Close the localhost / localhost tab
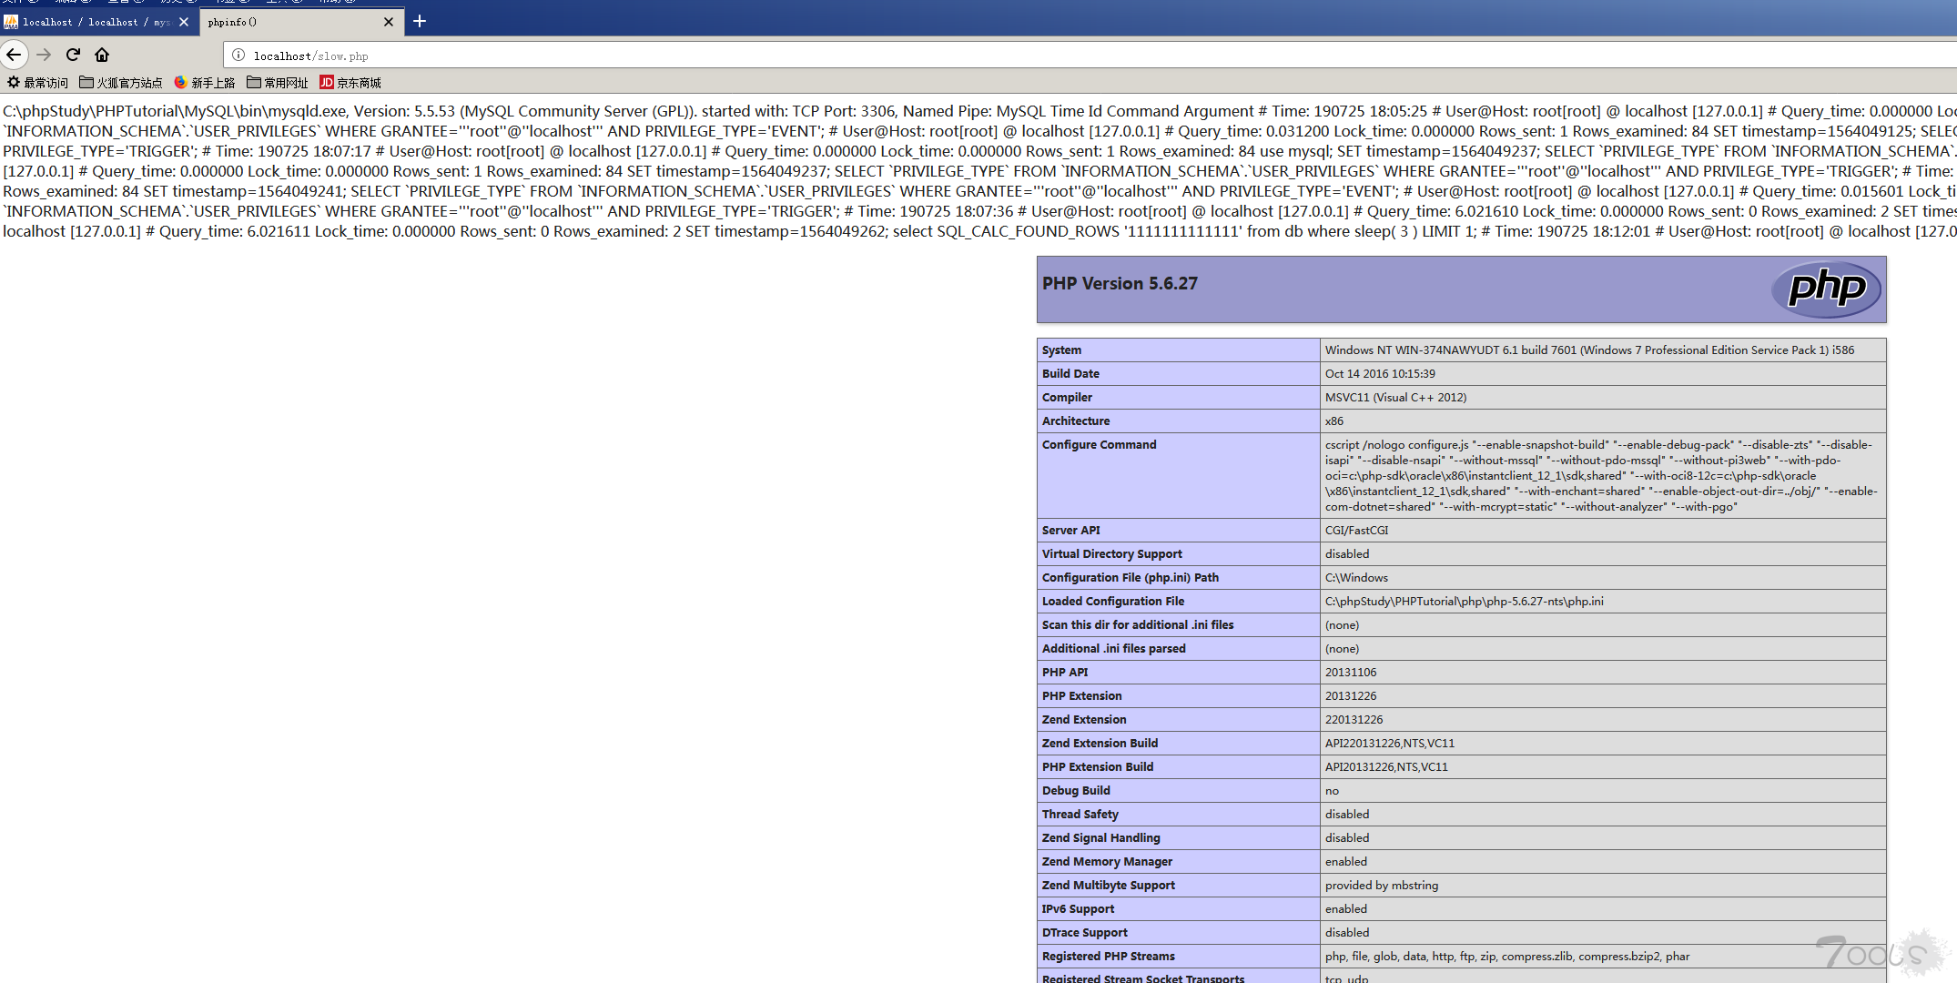The height and width of the screenshot is (983, 1957). [184, 22]
